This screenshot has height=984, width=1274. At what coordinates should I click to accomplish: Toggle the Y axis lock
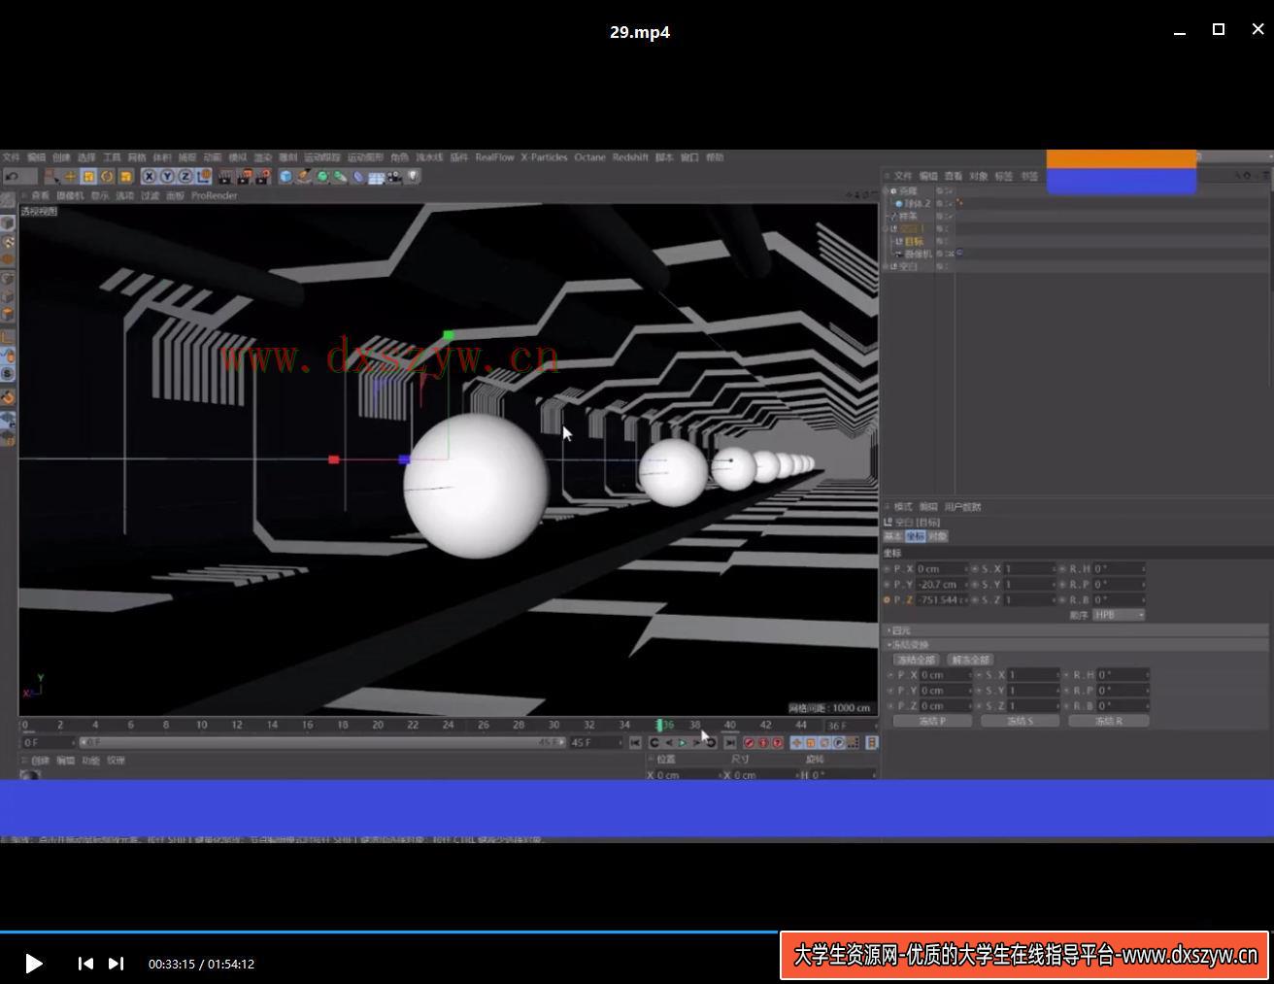point(167,176)
